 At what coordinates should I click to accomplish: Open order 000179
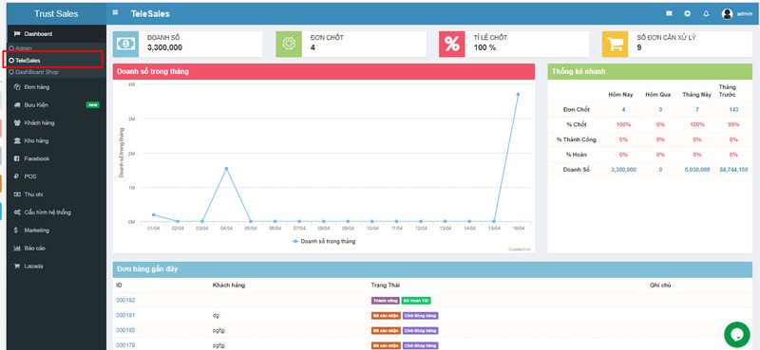tap(125, 345)
